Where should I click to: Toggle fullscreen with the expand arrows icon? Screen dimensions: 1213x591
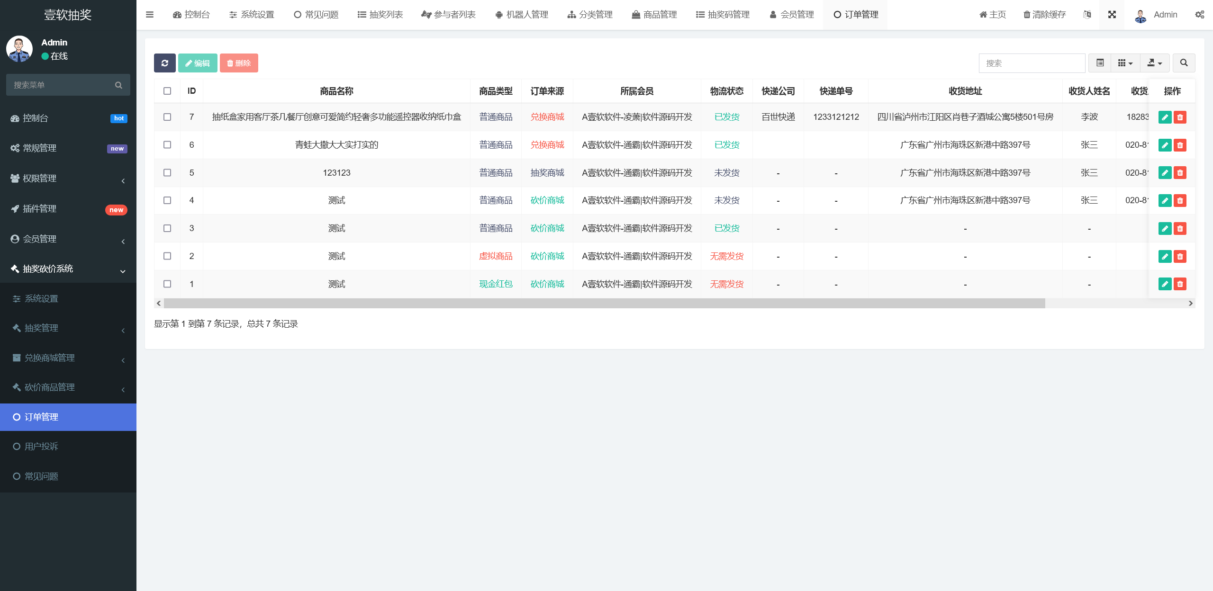(1112, 14)
